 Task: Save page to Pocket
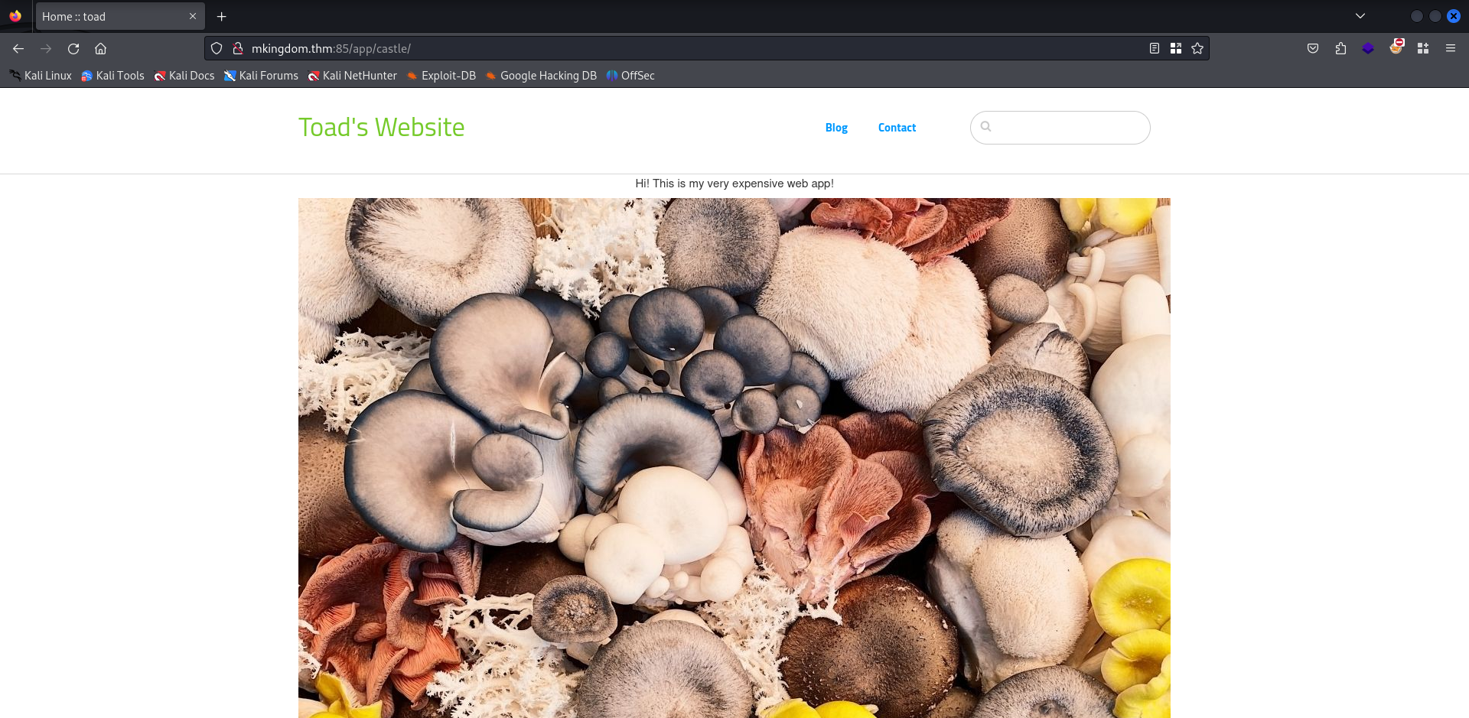coord(1313,49)
